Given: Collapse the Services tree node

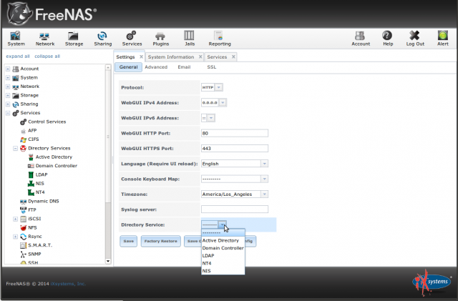Looking at the screenshot, I should coord(8,113).
